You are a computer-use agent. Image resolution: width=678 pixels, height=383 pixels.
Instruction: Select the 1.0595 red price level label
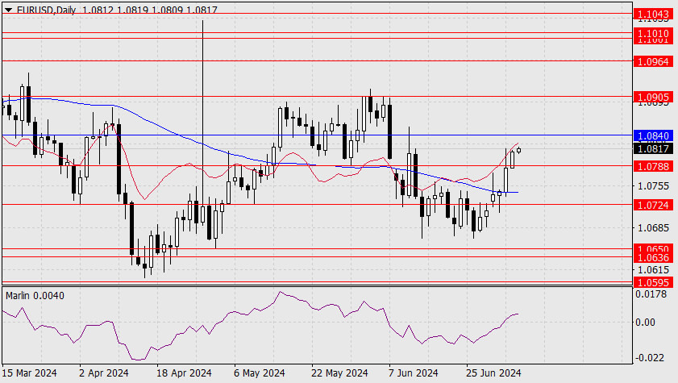pyautogui.click(x=653, y=282)
